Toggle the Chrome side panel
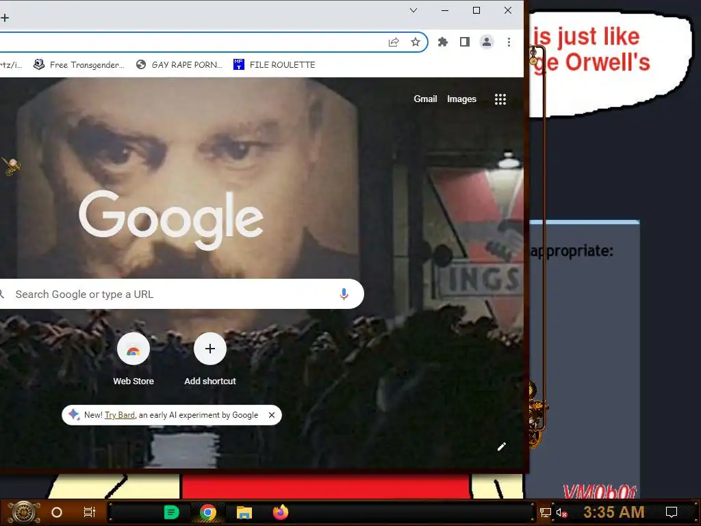701x526 pixels. 465,42
